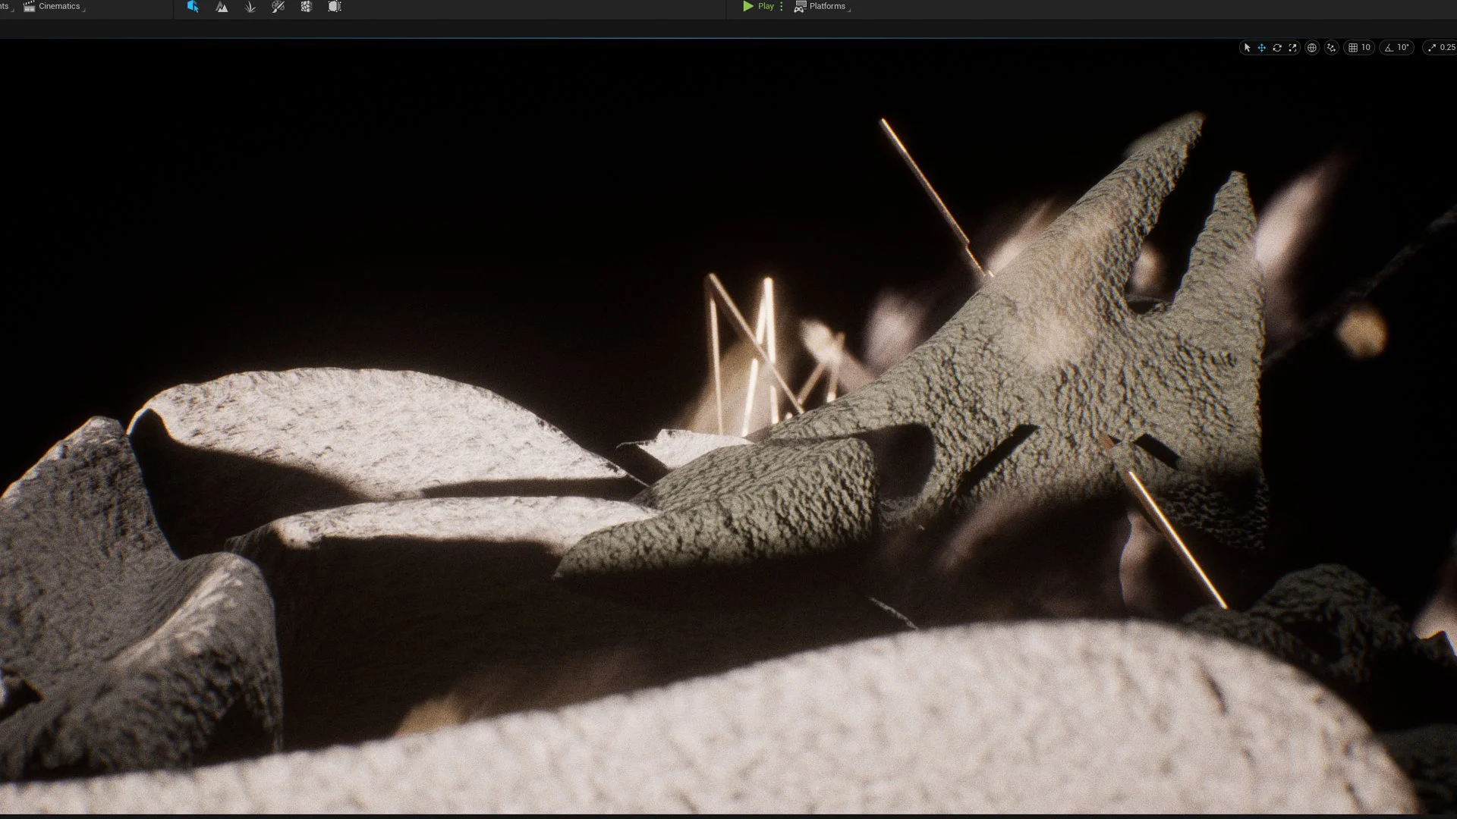Open scale snap 0.25 value dropdown

click(1447, 48)
